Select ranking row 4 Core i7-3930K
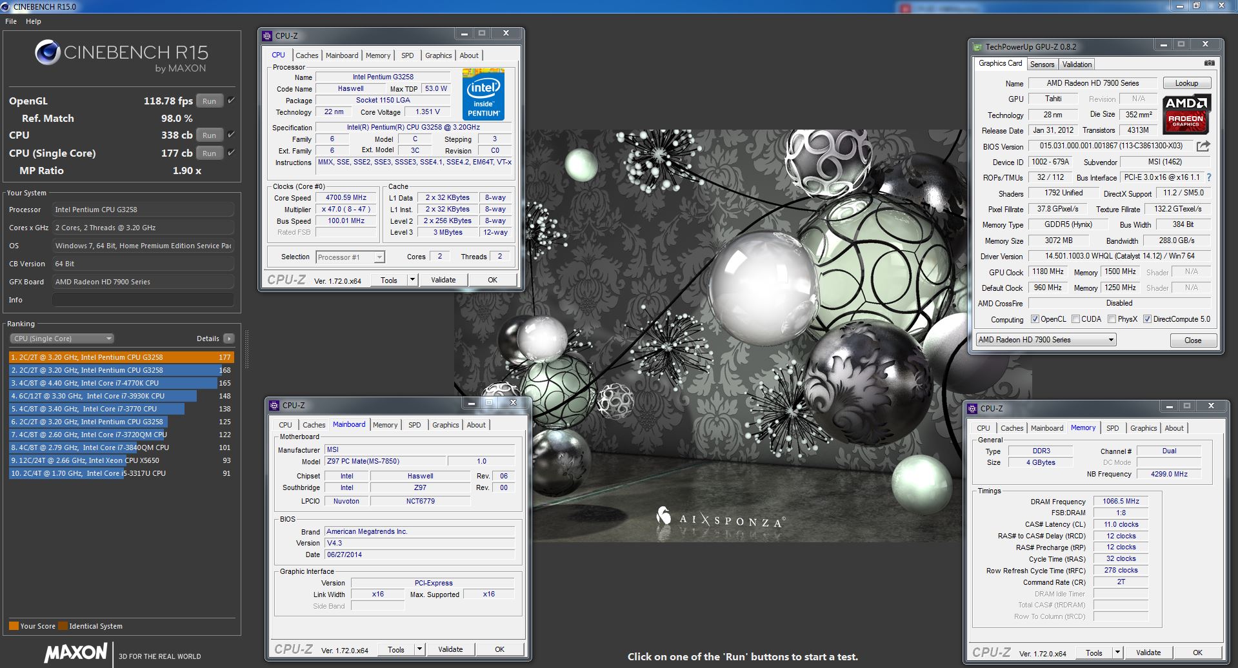Image resolution: width=1238 pixels, height=668 pixels. click(121, 396)
